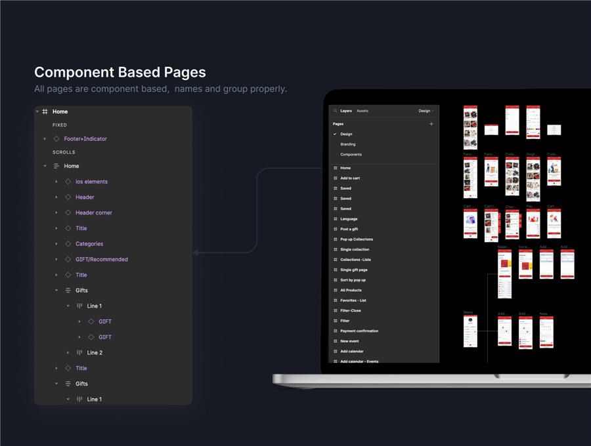Click the search icon in laptop Layers panel

335,111
